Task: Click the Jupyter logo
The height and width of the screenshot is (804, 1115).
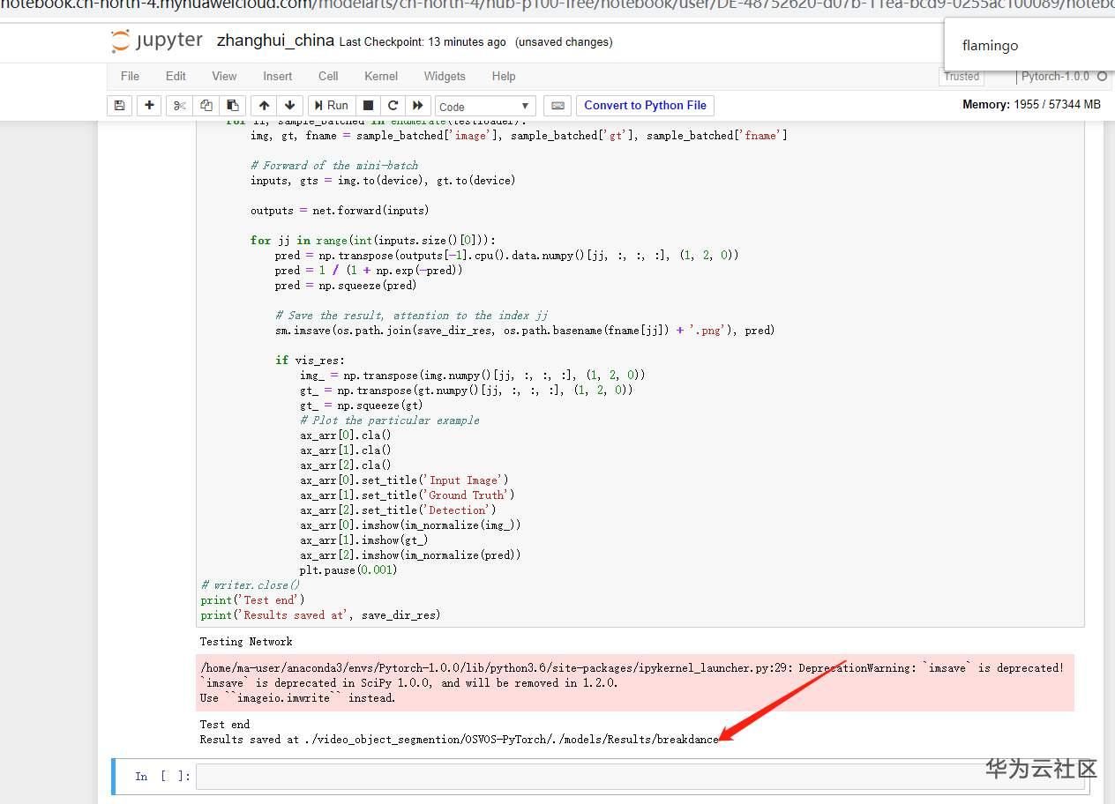Action: 157,41
